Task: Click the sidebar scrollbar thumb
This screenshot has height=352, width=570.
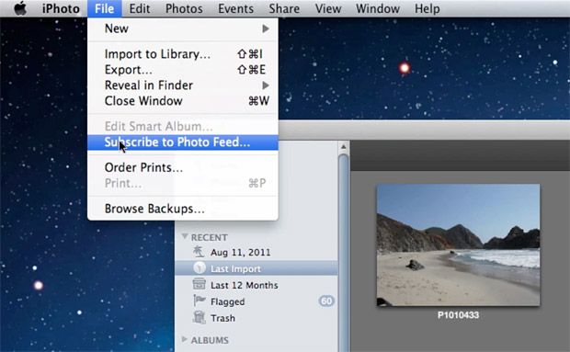Action: pyautogui.click(x=343, y=253)
